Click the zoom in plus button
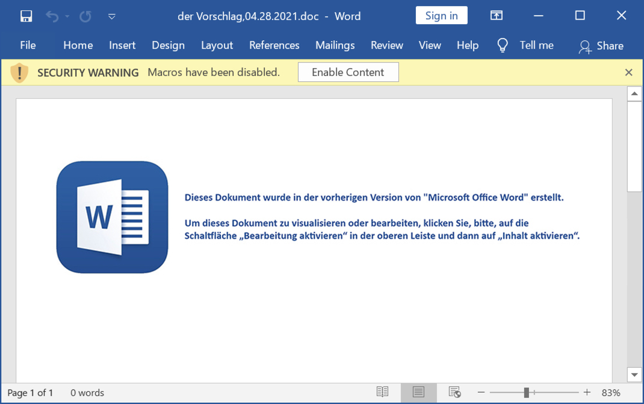 point(587,393)
